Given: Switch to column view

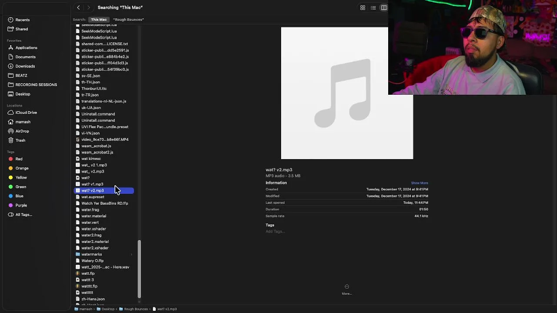Looking at the screenshot, I should (384, 8).
